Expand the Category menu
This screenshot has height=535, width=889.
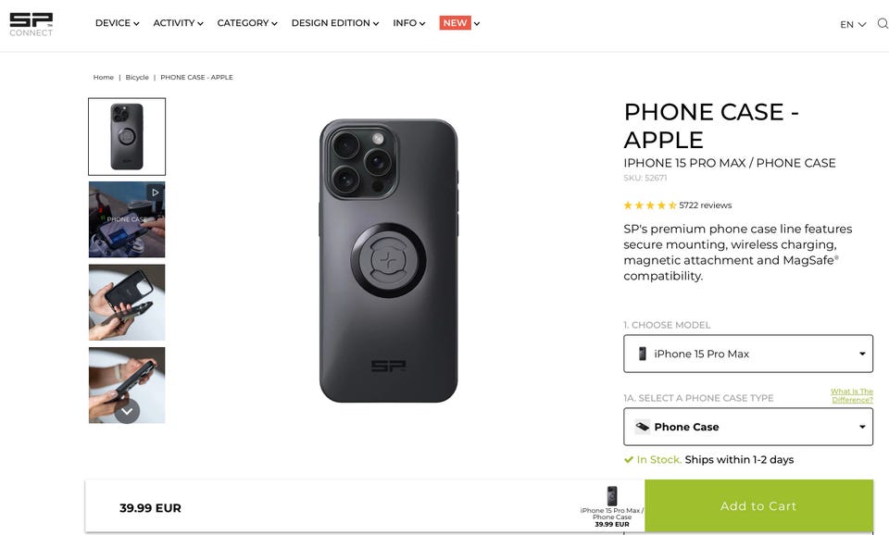(247, 23)
